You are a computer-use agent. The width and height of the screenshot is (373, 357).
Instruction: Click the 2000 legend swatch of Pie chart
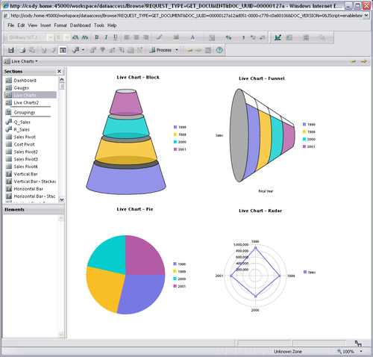click(x=175, y=279)
